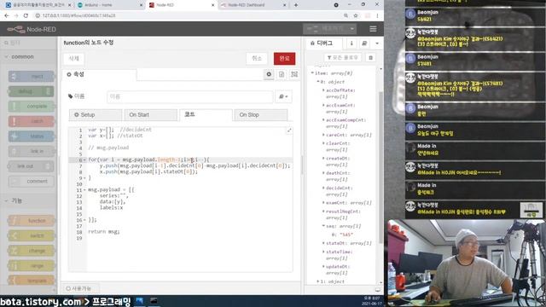Expand the accDefRate array entry

pyautogui.click(x=323, y=90)
